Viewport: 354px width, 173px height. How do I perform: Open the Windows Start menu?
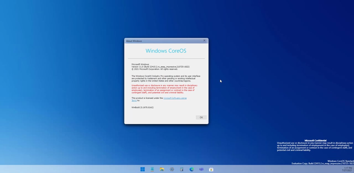click(x=142, y=169)
